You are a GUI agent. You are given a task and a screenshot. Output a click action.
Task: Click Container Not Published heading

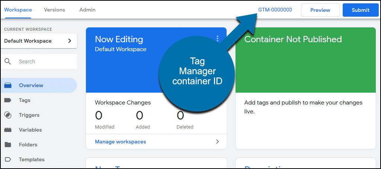pyautogui.click(x=293, y=39)
